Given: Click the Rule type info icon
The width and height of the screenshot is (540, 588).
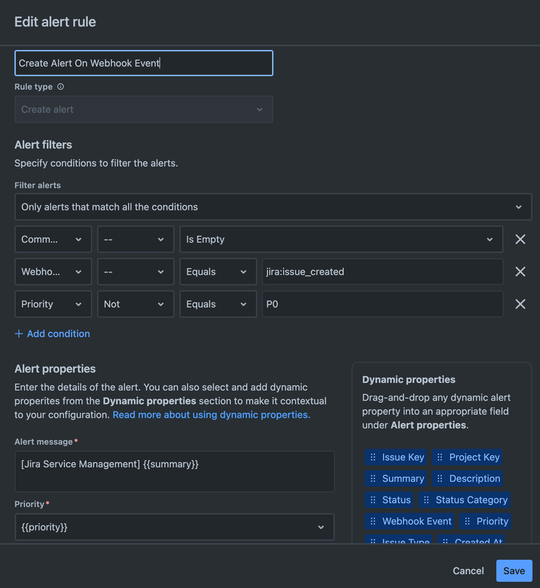Looking at the screenshot, I should [x=61, y=87].
